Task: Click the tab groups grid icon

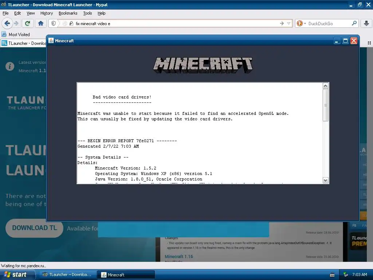Action: coord(369,43)
